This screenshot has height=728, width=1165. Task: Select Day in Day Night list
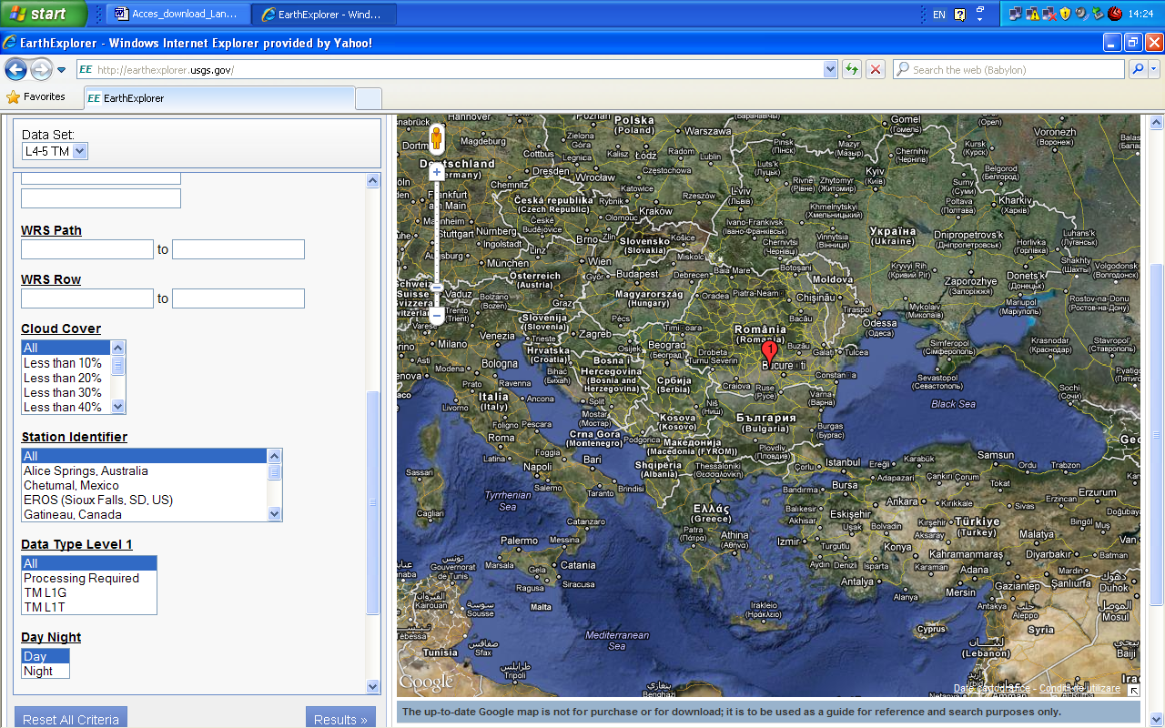45,656
